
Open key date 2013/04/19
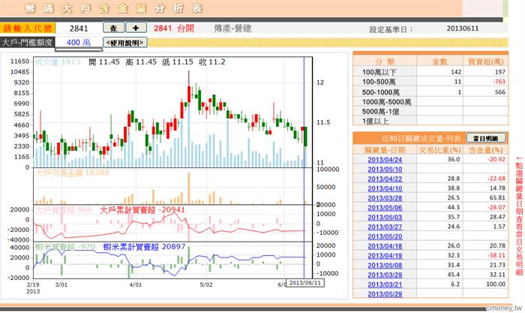pos(385,256)
